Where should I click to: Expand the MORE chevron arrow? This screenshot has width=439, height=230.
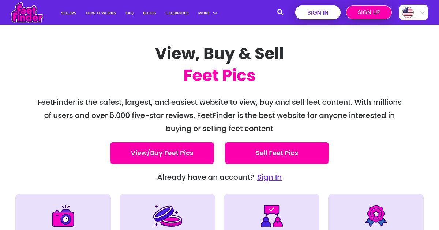point(215,13)
